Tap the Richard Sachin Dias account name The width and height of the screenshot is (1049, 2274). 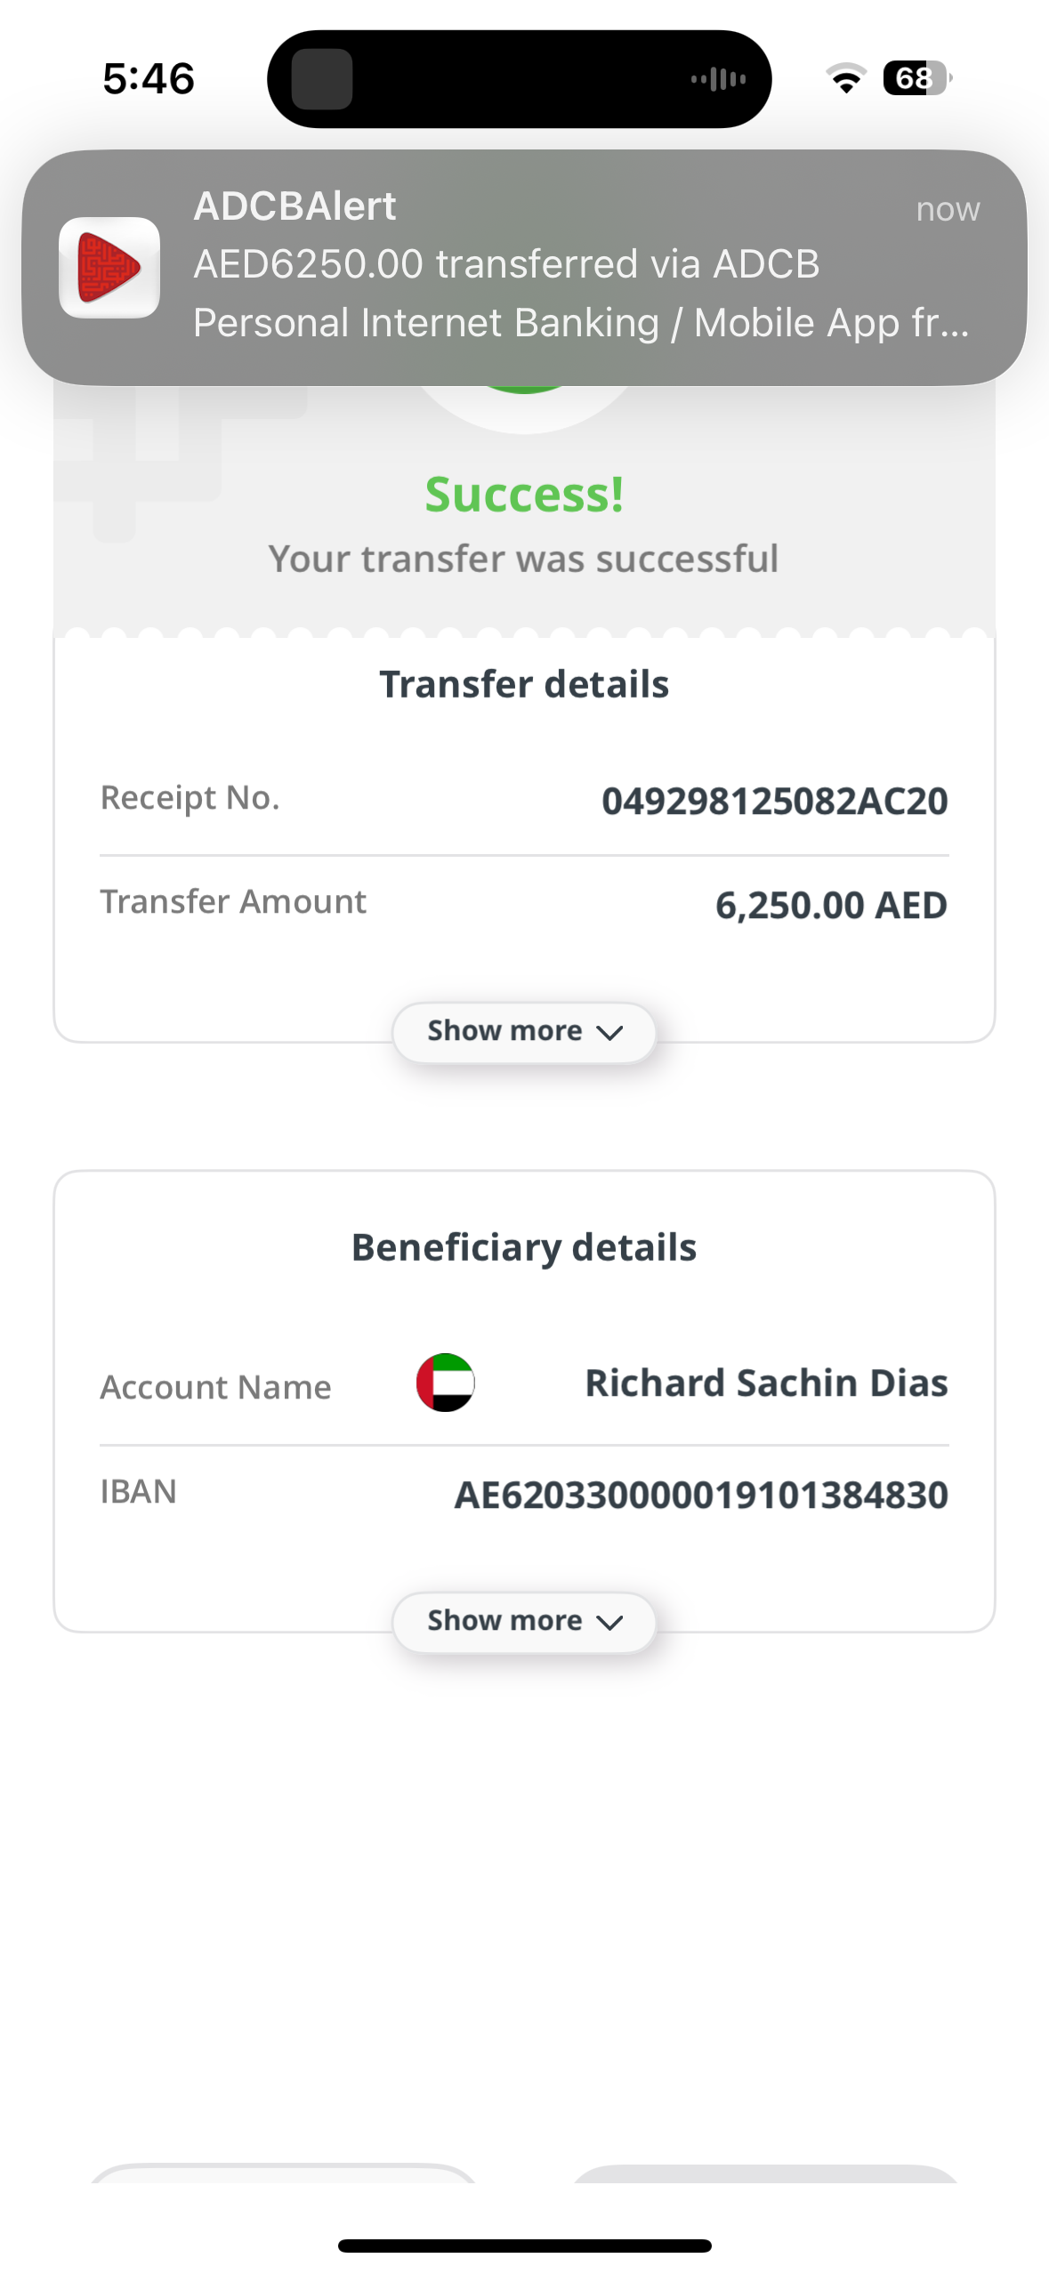point(766,1383)
